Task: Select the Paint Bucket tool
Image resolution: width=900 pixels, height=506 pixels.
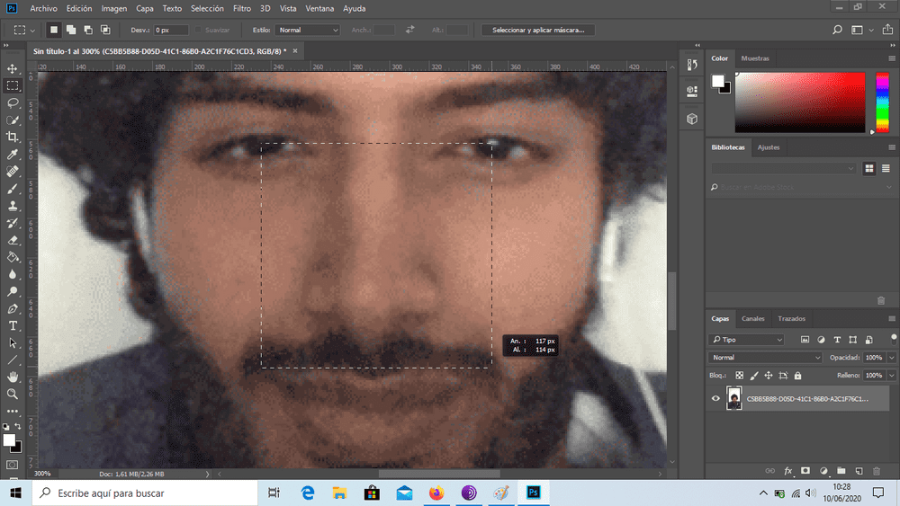Action: tap(12, 257)
